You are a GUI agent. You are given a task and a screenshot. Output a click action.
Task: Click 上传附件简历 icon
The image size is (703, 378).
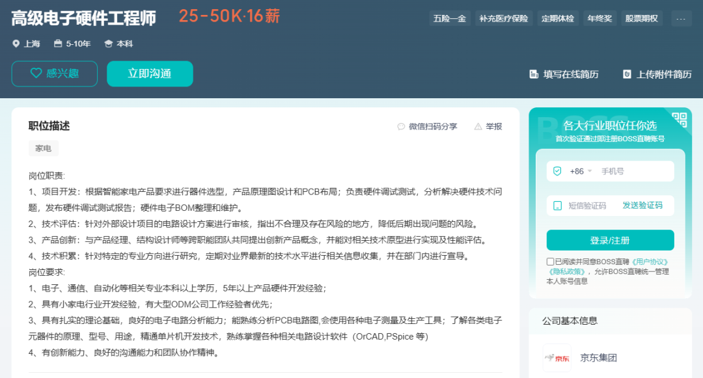coord(627,74)
